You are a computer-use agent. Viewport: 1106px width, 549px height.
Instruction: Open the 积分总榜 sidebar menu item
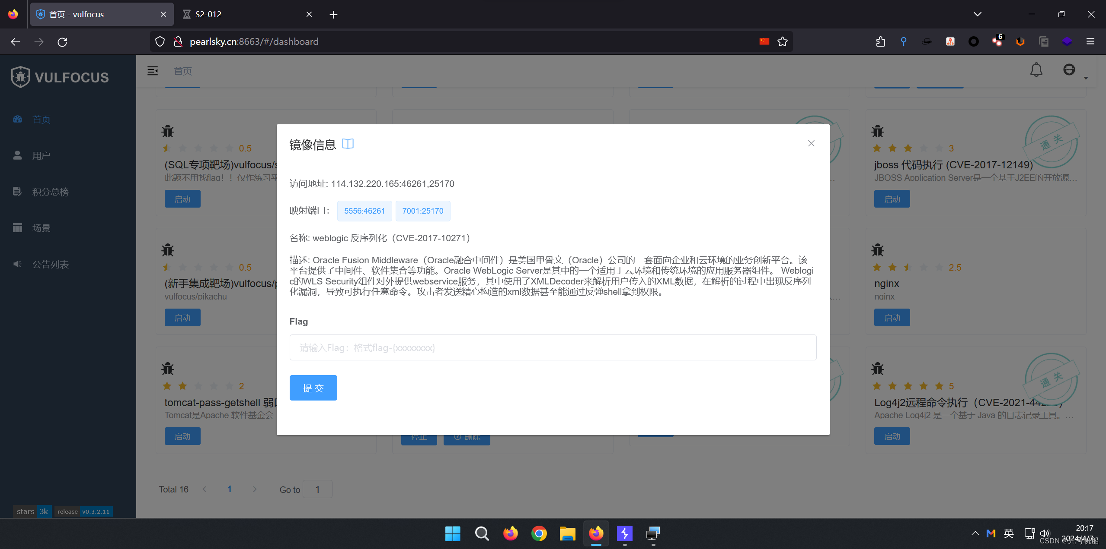[50, 192]
